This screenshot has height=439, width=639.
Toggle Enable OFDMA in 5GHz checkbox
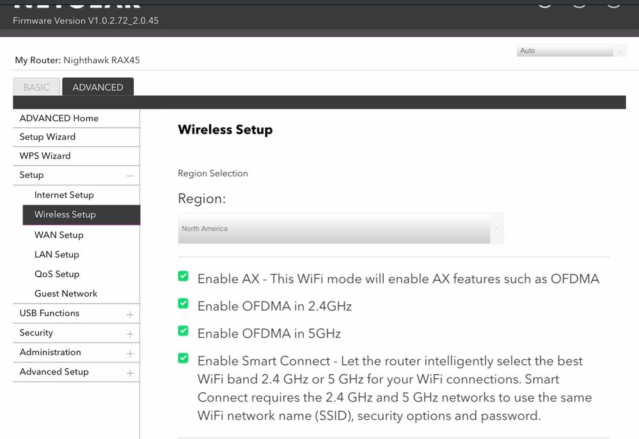pos(184,330)
